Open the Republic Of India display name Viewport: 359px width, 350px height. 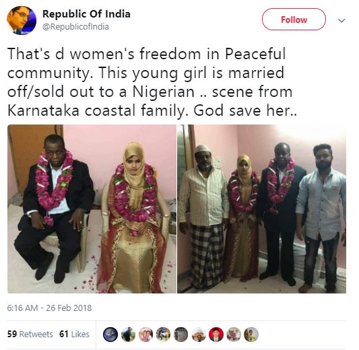[86, 14]
